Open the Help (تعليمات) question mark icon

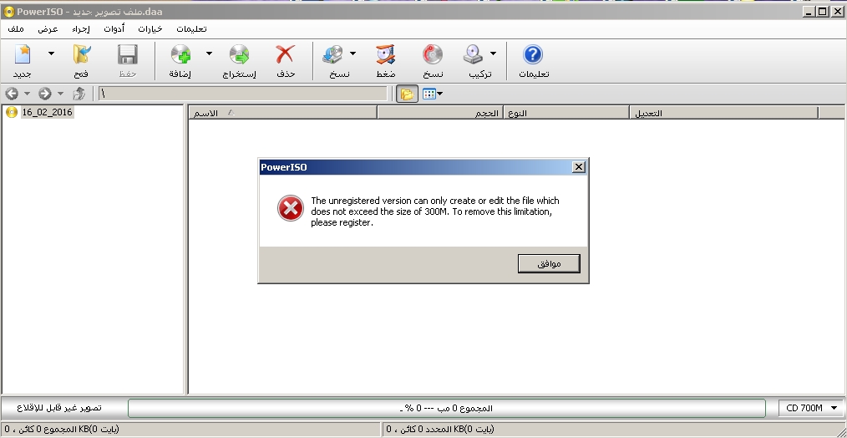533,54
